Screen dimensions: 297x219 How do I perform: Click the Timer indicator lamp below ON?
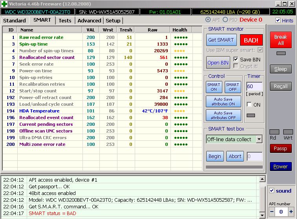[x=251, y=115]
